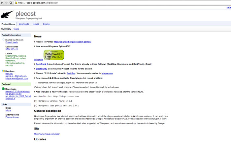Image resolution: width=231 pixels, height=143 pixels.
Task: Click the Project feeds link
Action: tap(12, 42)
